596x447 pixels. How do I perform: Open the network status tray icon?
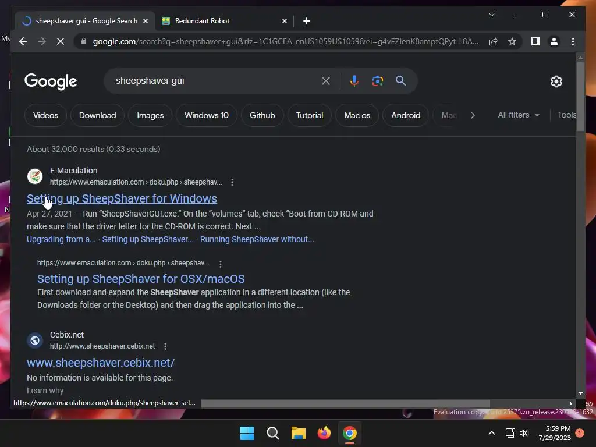tap(510, 433)
